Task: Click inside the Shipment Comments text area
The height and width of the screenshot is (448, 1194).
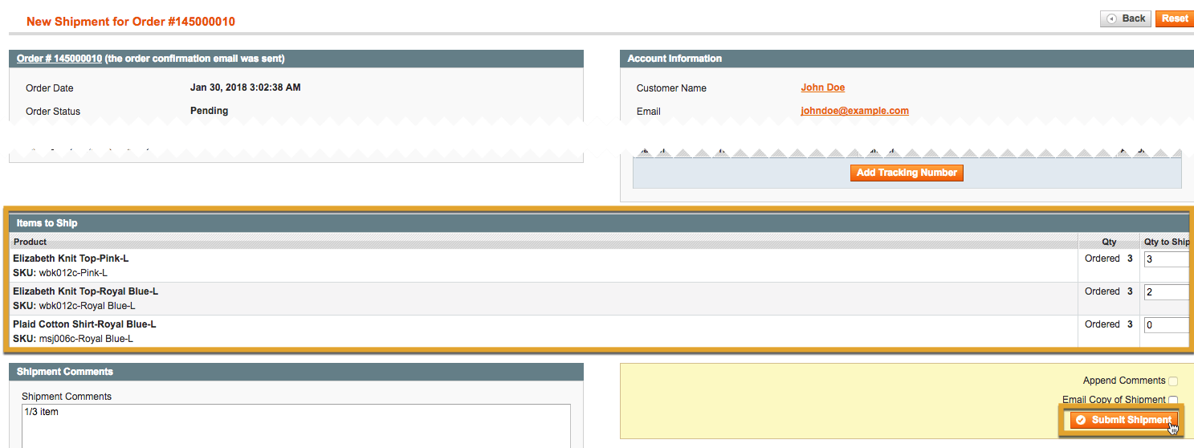Action: coord(295,426)
